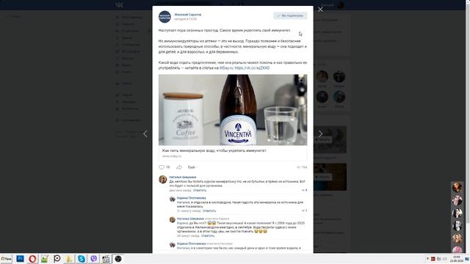Open the third chat avatar in the right sidebar
This screenshot has width=470, height=264.
coord(457,213)
